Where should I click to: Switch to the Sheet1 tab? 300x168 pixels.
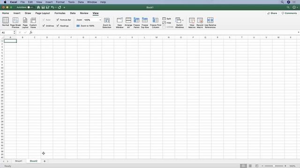[x=19, y=161]
